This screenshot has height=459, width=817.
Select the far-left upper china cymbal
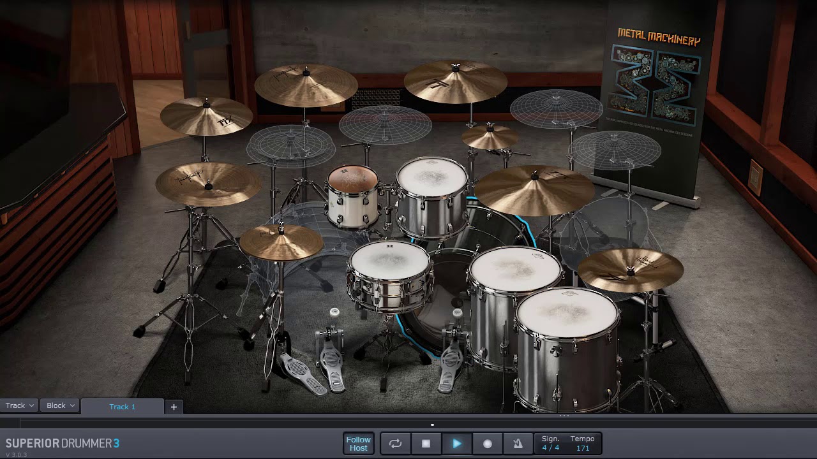pyautogui.click(x=206, y=115)
